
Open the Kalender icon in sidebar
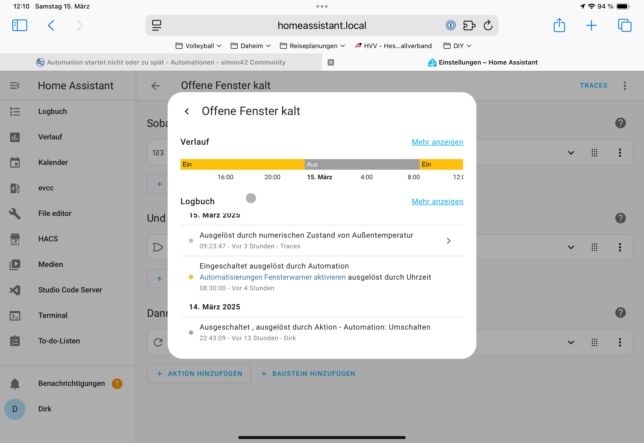(x=15, y=163)
